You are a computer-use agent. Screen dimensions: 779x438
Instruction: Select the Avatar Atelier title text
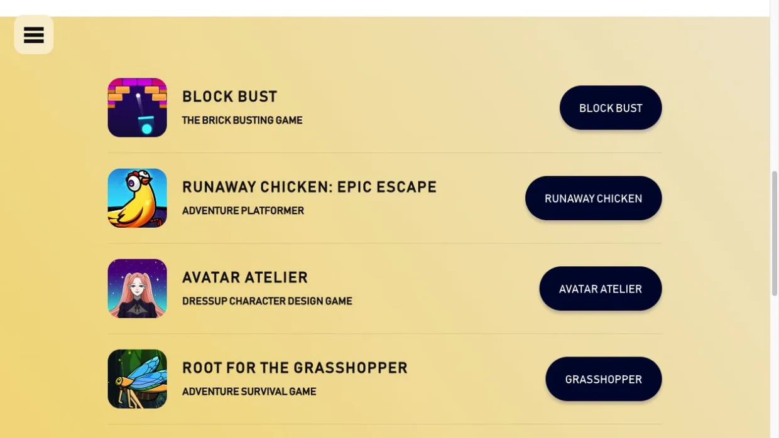click(245, 277)
